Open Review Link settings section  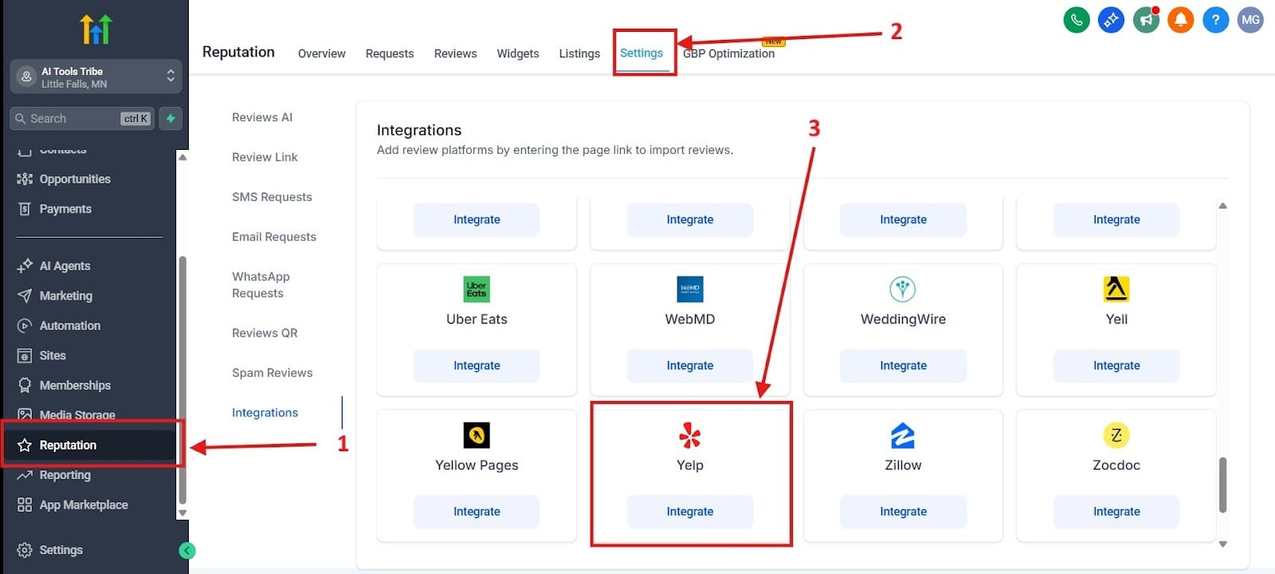pos(265,157)
